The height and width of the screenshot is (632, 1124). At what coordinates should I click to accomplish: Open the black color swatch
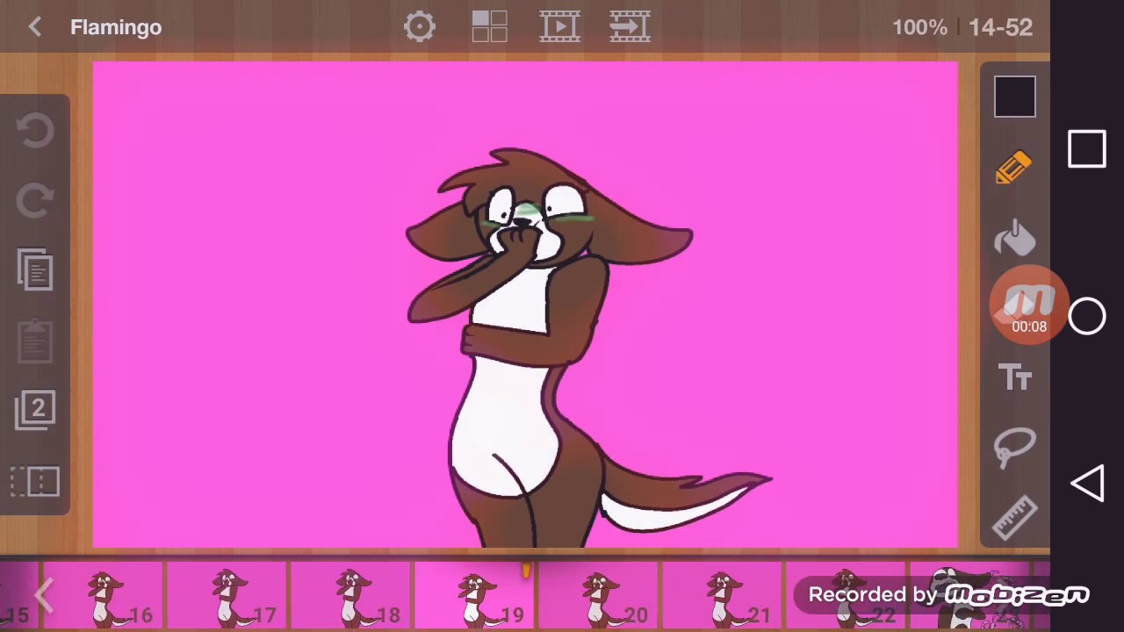pos(1015,97)
